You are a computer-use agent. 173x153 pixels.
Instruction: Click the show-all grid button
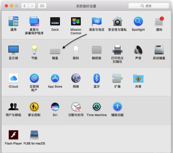[42, 6]
